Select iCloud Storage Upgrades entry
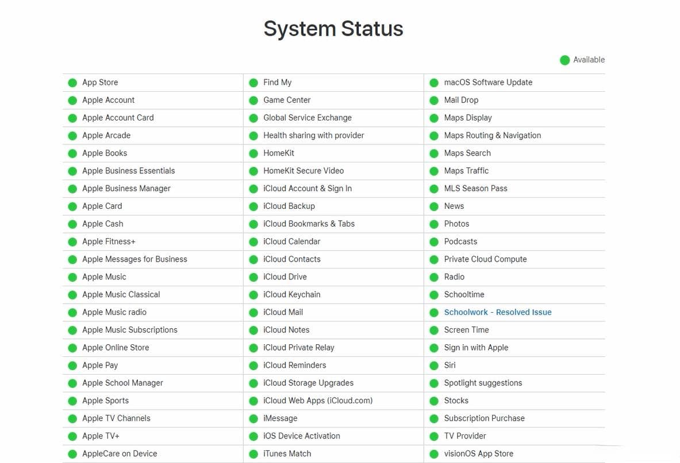Screen dimensions: 680x463 pos(308,383)
